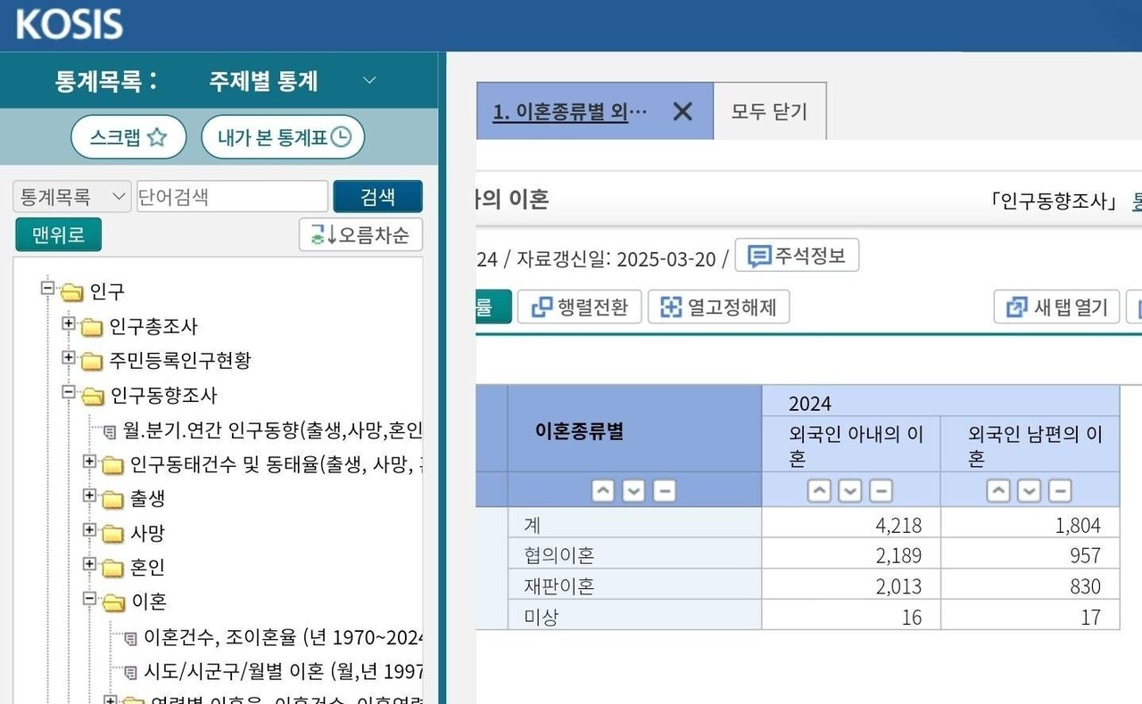Click 모두 닫기 to close all tabs
1142x704 pixels.
(x=769, y=111)
